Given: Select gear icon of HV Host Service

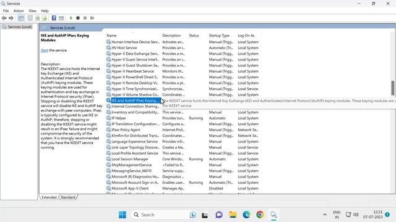Looking at the screenshot, I should (108, 48).
